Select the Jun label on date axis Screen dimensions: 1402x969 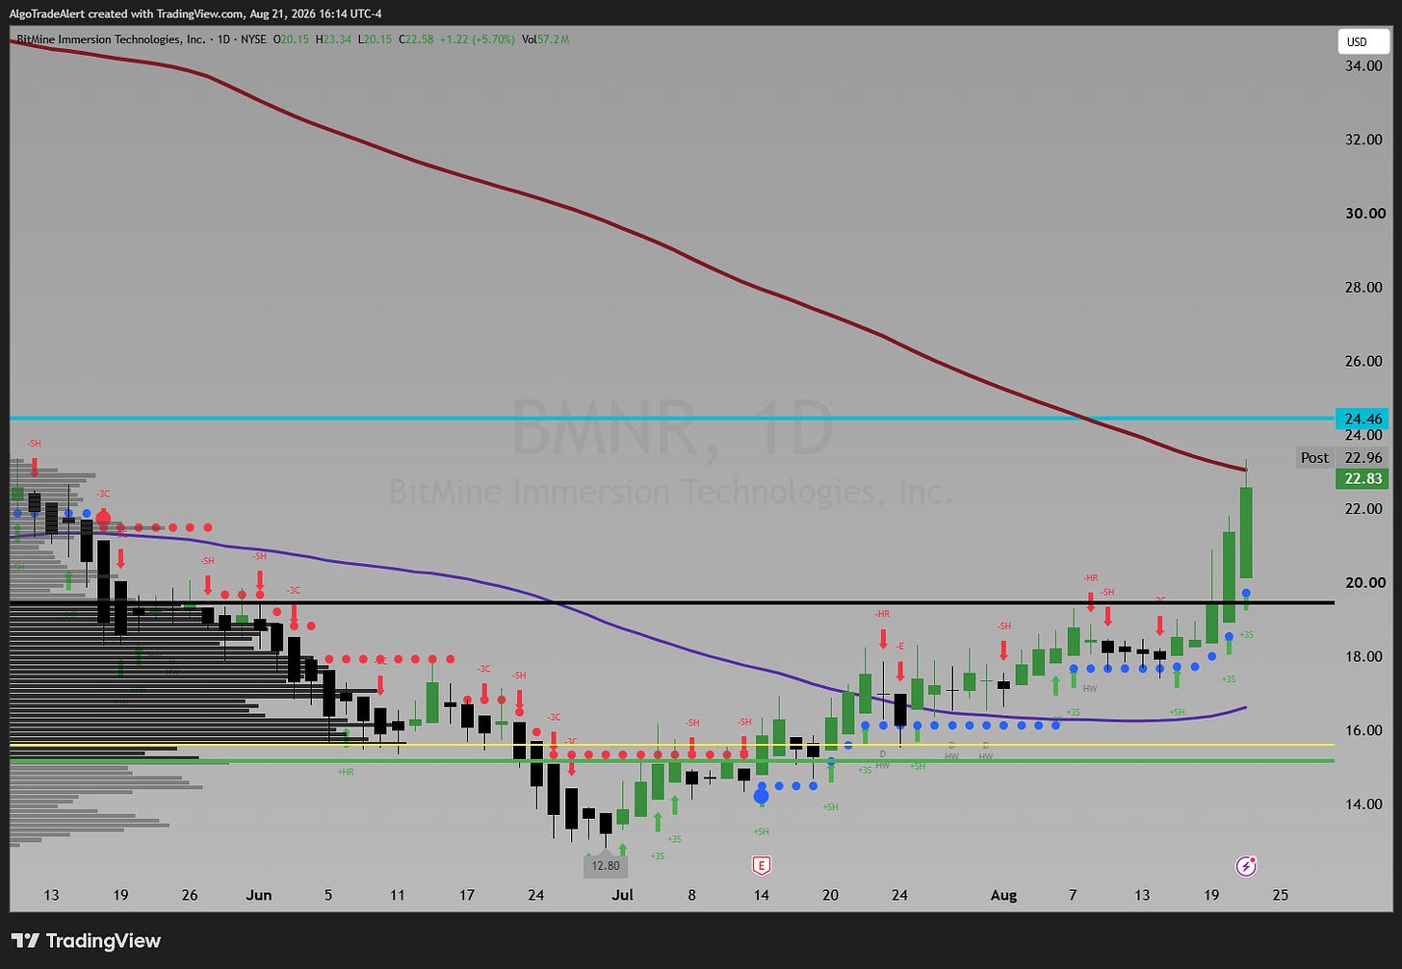(259, 896)
